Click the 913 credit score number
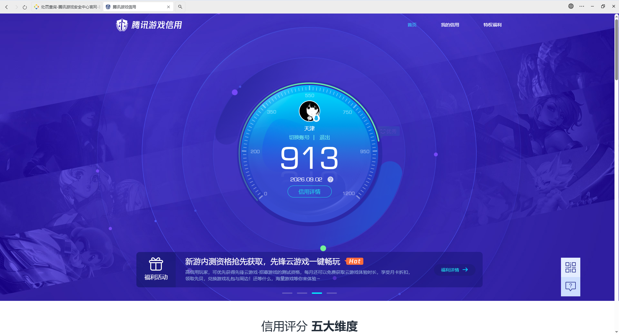The image size is (619, 335). [x=309, y=158]
